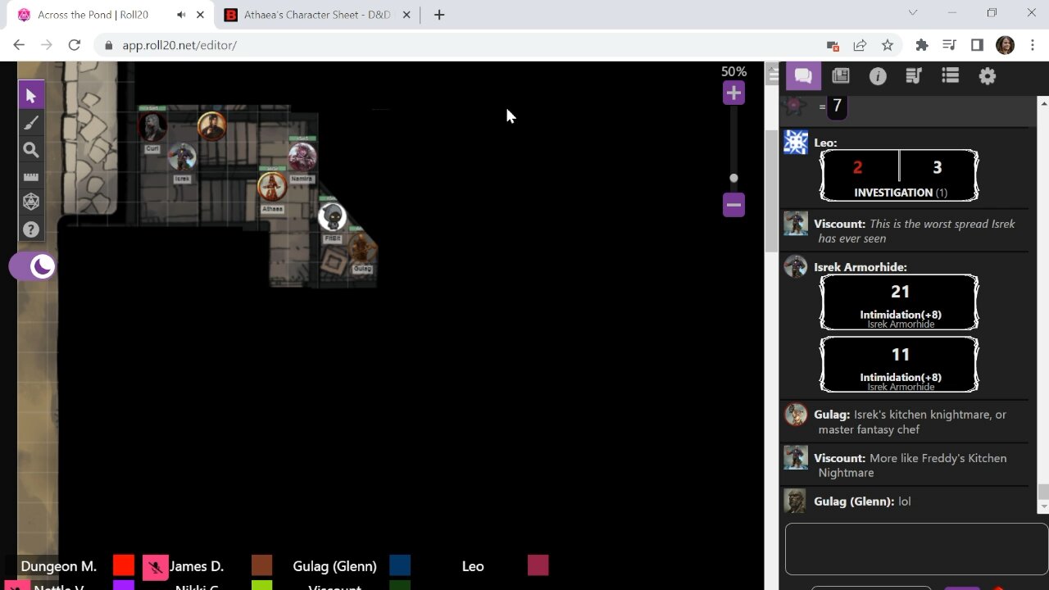1049x590 pixels.
Task: Click the chat scrollbar thumb
Action: 1043,492
